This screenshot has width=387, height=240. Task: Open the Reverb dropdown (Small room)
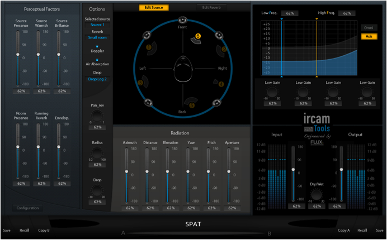[x=97, y=38]
